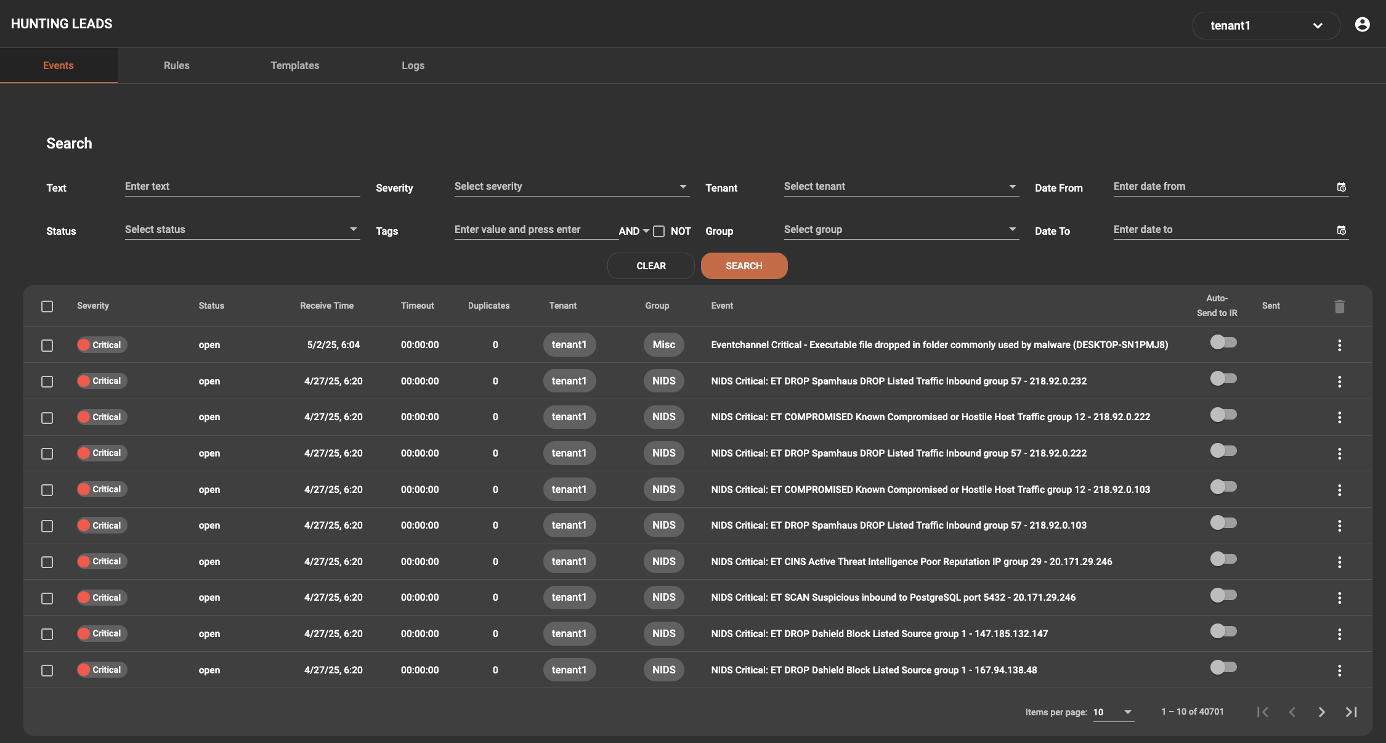Click the Date To calendar icon
Screen dimensions: 1386x743
tap(1341, 230)
